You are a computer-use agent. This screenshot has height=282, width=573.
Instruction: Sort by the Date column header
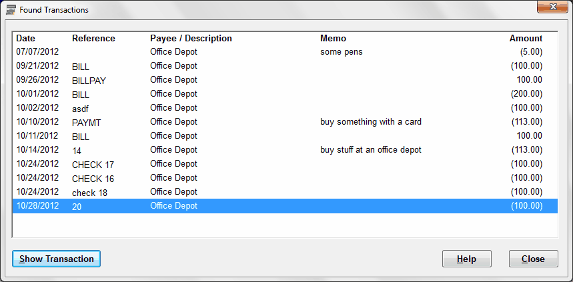click(25, 39)
